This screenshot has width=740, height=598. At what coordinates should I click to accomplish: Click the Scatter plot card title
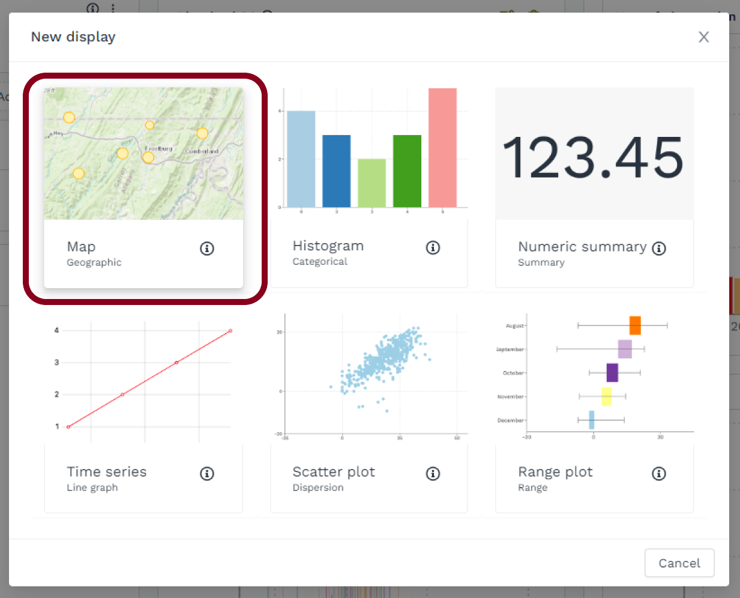tap(334, 472)
